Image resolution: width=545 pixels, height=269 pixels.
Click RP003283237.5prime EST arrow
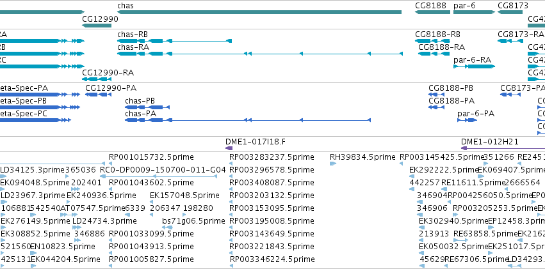[231, 164]
